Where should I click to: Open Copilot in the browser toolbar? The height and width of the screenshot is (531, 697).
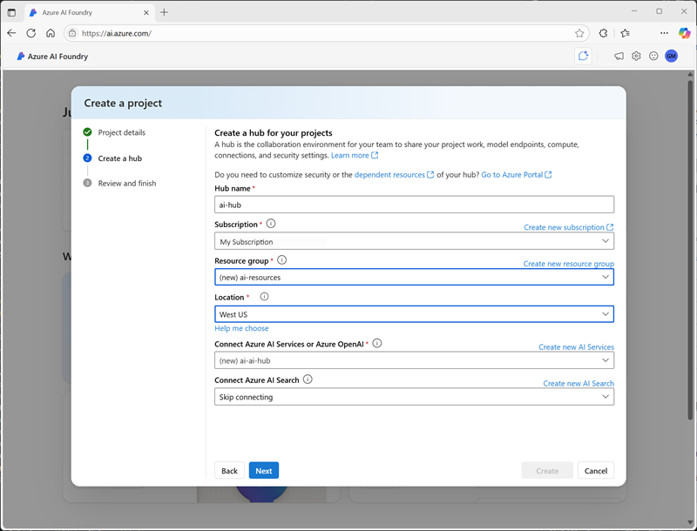684,33
